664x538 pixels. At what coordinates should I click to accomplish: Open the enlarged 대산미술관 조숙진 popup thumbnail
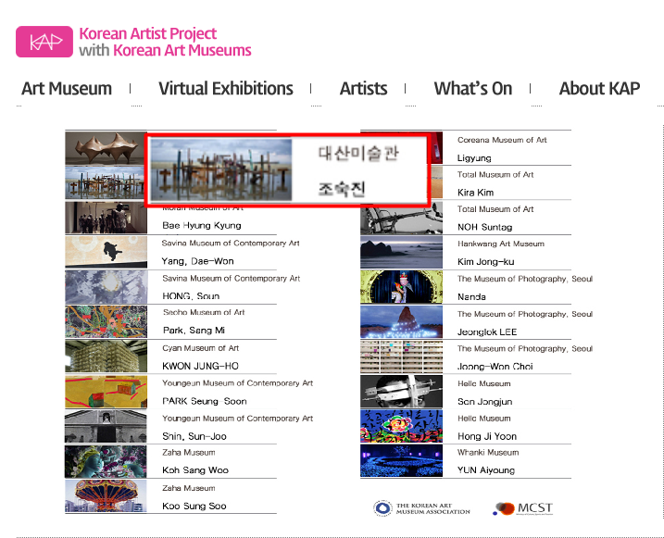[x=221, y=169]
